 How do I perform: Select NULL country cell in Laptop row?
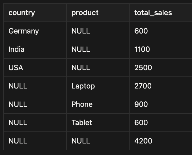coord(18,86)
